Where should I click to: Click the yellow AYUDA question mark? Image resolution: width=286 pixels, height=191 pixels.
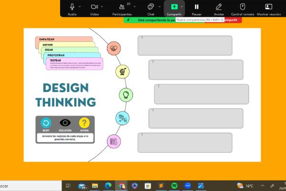tap(84, 123)
